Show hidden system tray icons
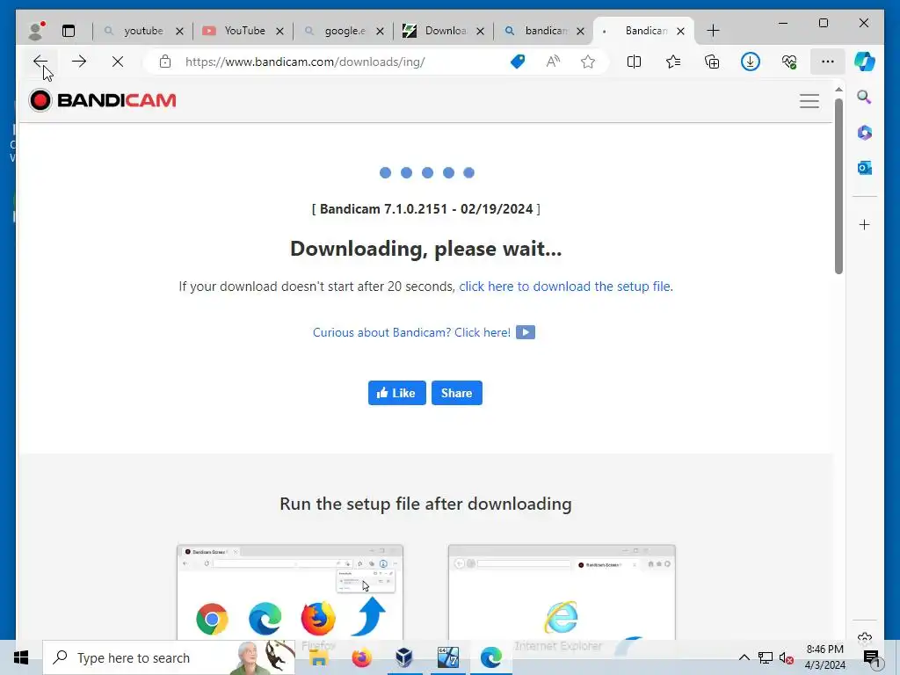 tap(744, 657)
